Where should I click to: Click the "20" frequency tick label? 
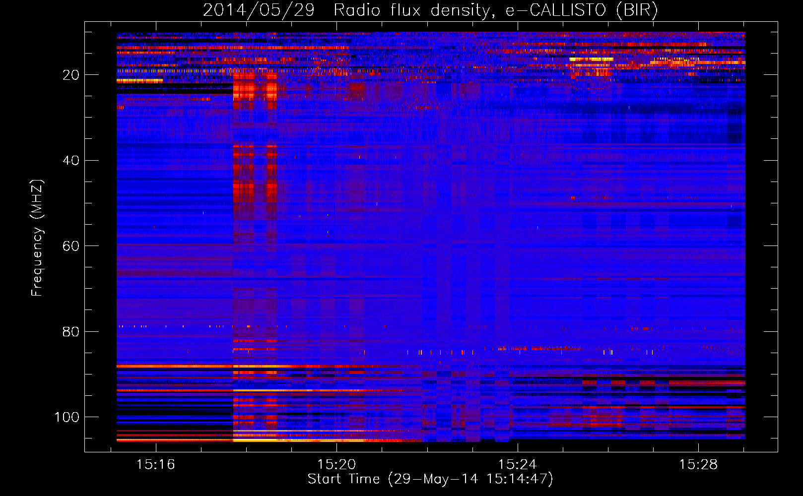pos(71,75)
